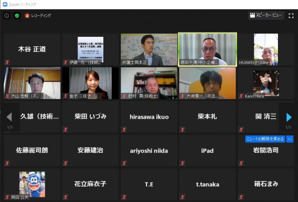The width and height of the screenshot is (298, 202).
Task: Click the Zoom logo in title bar
Action: (x=5, y=4)
